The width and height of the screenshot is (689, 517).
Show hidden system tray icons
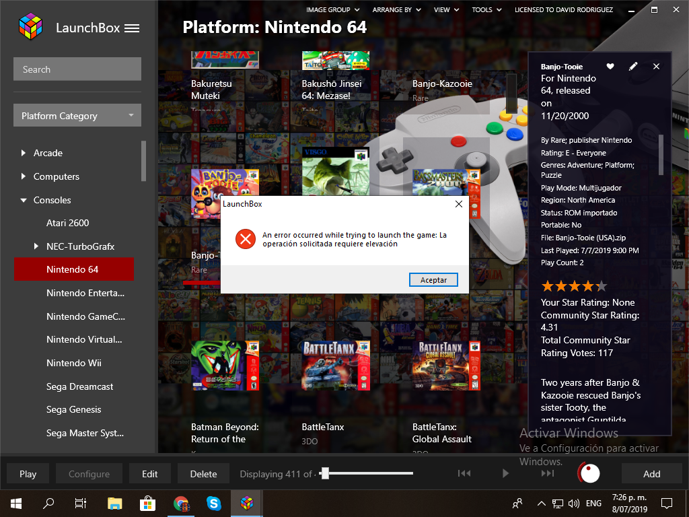(542, 504)
